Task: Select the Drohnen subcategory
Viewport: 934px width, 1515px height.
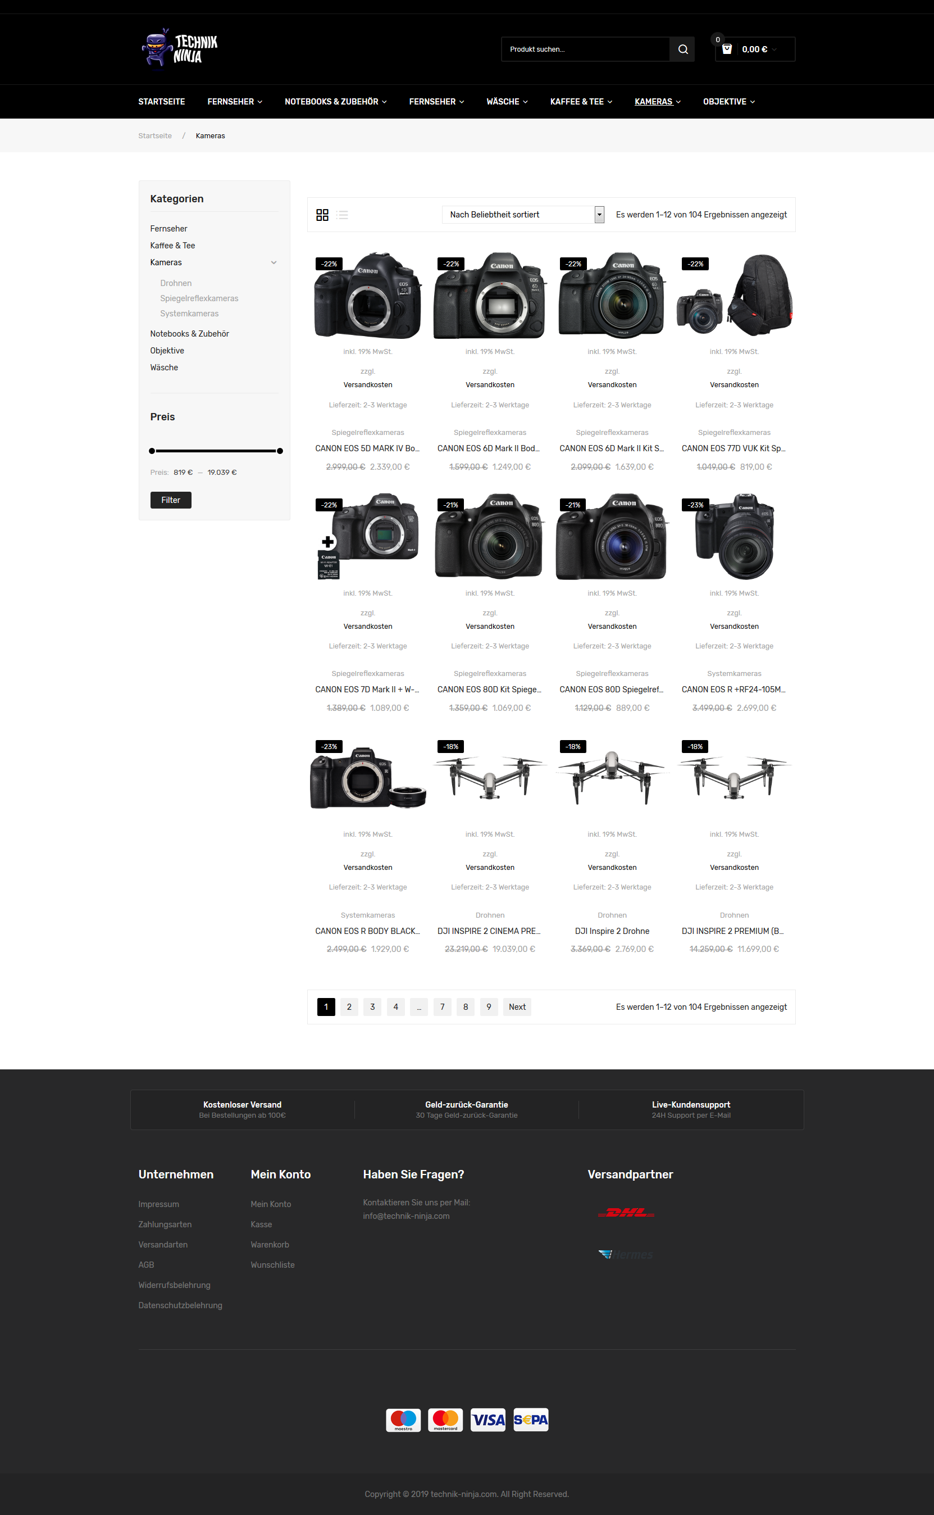Action: click(176, 283)
